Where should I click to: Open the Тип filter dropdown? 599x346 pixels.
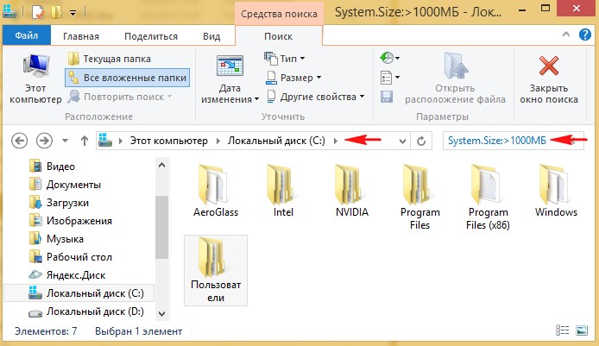[282, 58]
